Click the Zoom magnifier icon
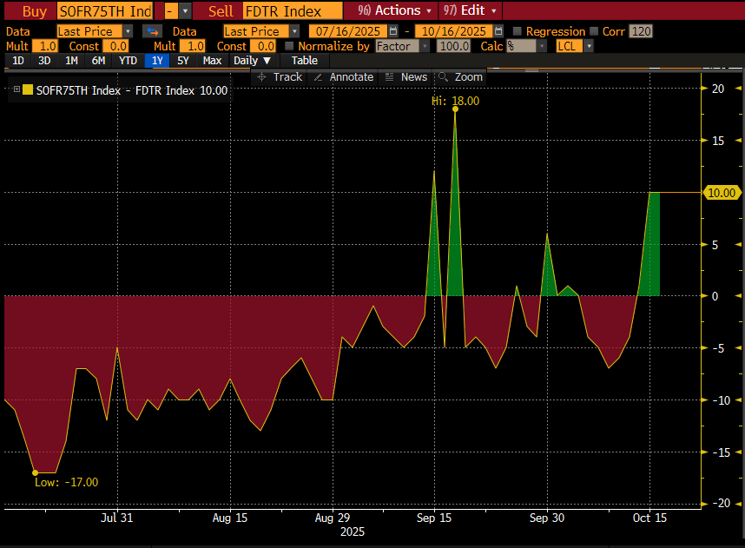The width and height of the screenshot is (745, 548). pyautogui.click(x=443, y=77)
